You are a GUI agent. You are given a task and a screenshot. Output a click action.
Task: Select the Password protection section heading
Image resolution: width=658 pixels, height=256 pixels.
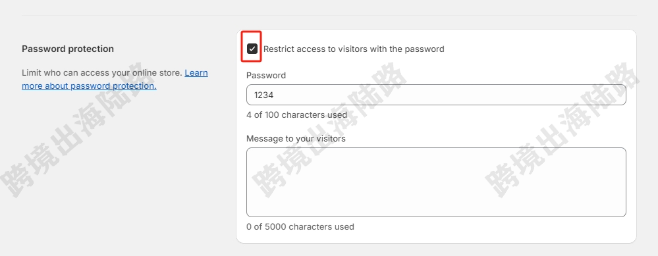[68, 49]
